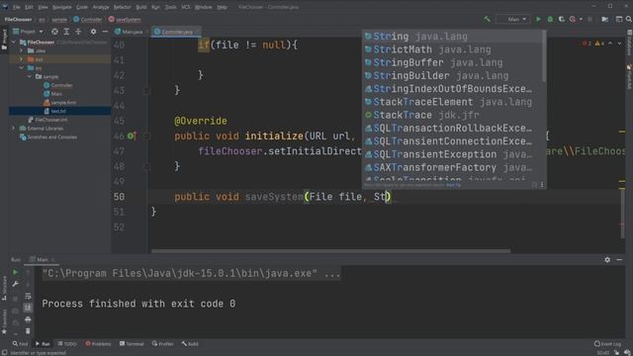Collapse the FileChooser project root node

(14, 42)
